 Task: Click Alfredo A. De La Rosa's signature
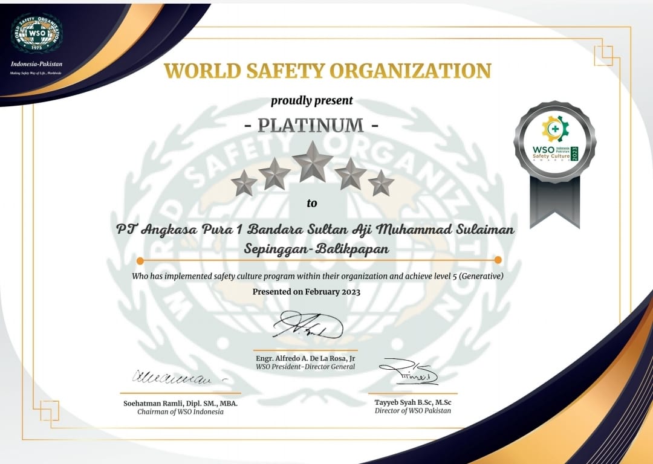[x=307, y=326]
